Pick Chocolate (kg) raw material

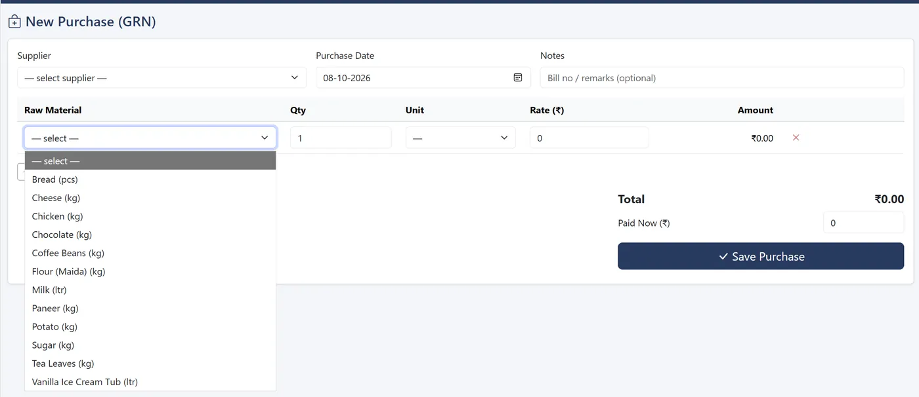point(150,235)
